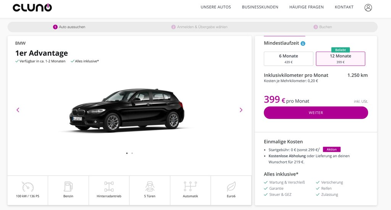Click the Hinterradantrieb drivetrain icon
The image size is (391, 210).
tap(109, 187)
